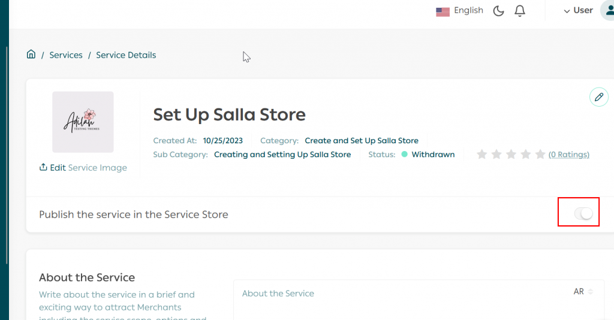Viewport: 614px width, 320px height.
Task: Click the service logo thumbnail
Action: [x=83, y=122]
